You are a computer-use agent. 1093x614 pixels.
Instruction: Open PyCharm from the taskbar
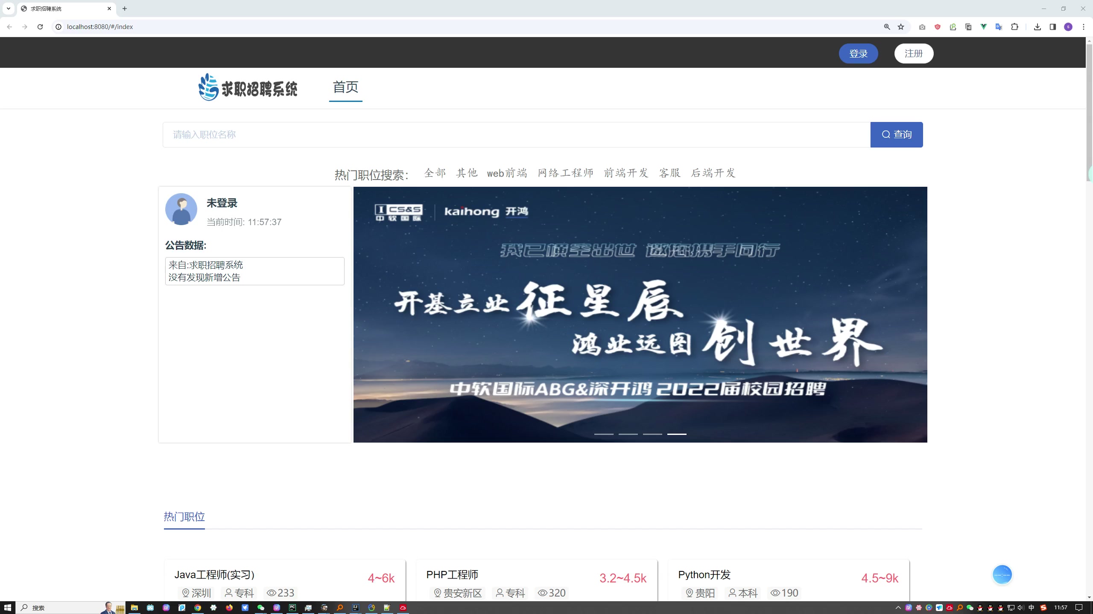point(292,608)
